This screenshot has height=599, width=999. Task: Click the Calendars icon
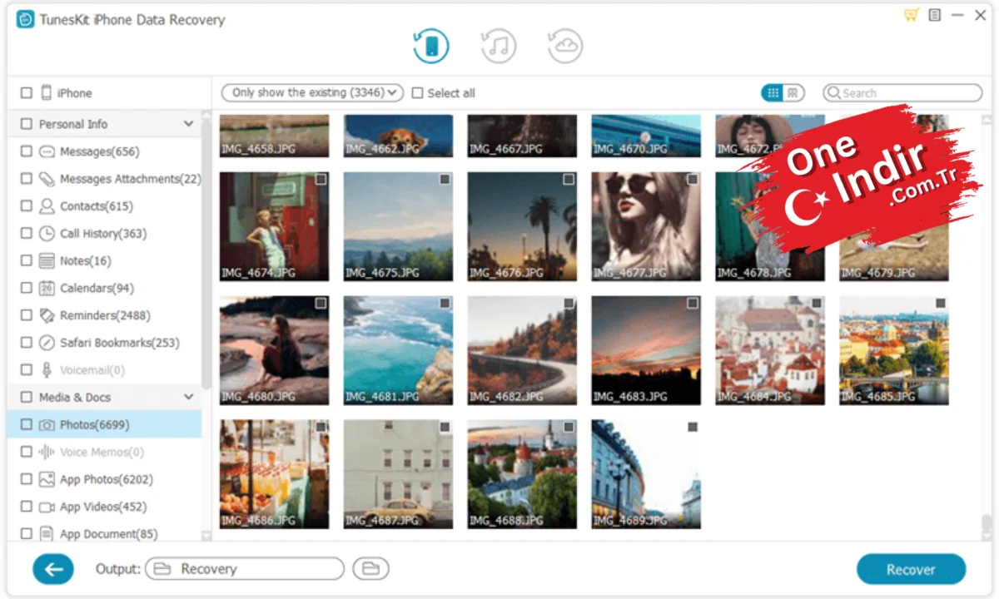tap(47, 288)
